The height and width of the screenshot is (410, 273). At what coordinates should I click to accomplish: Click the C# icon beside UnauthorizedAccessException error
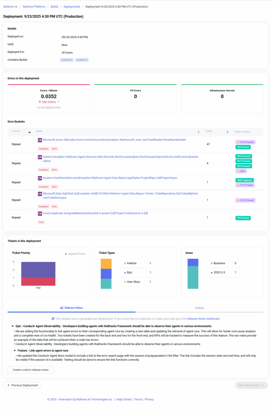[x=40, y=178]
